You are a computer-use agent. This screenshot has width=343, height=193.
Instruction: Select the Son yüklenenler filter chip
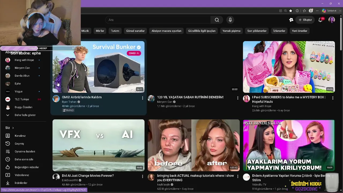[x=257, y=31]
